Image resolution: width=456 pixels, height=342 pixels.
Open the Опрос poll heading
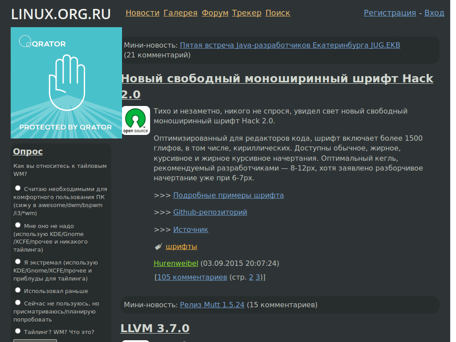click(28, 151)
